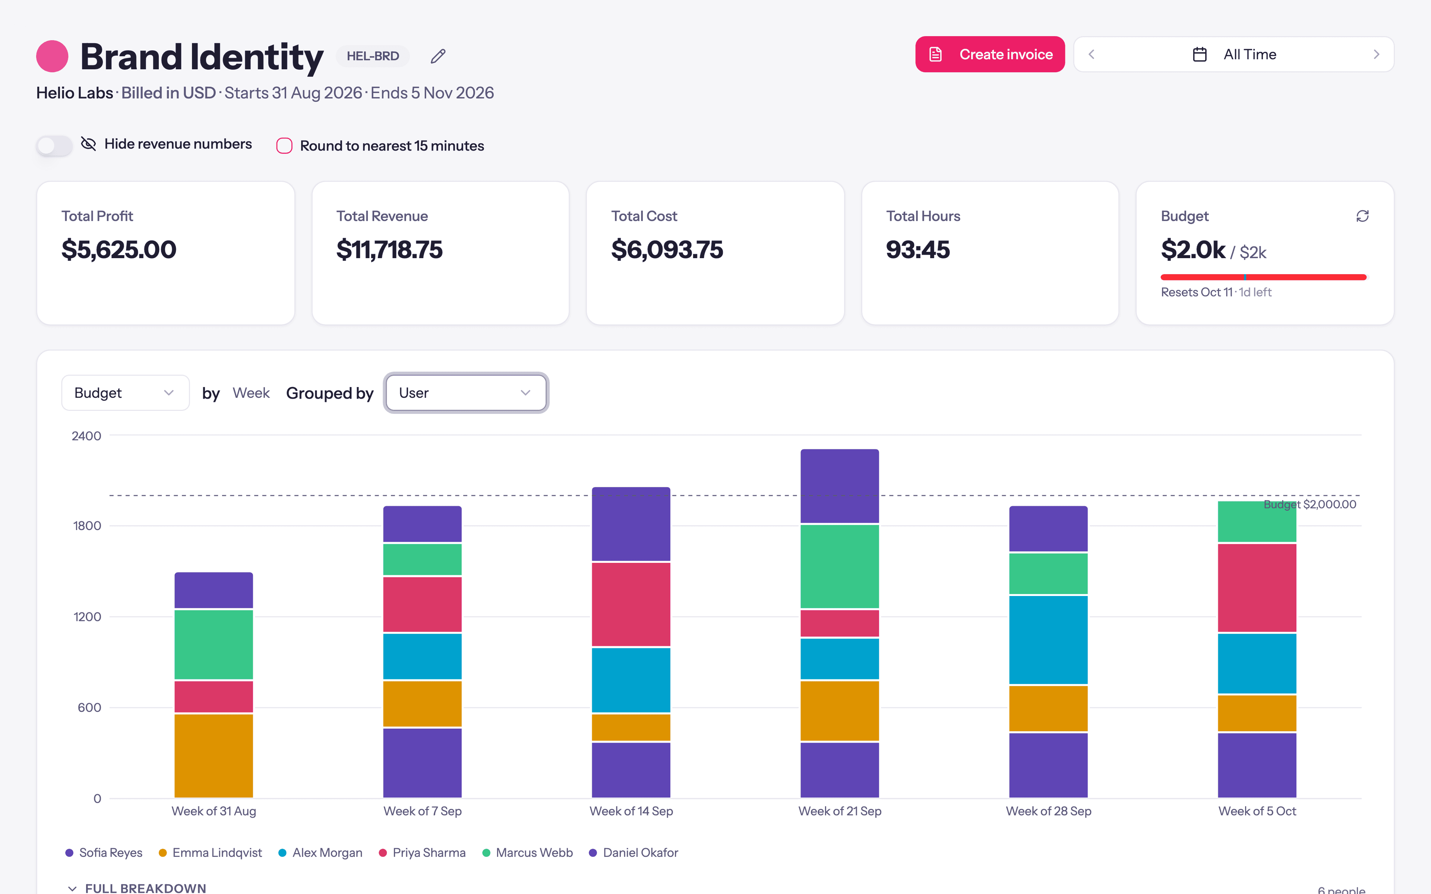Toggle Emma Lindqvist in chart legend
The image size is (1431, 894).
point(211,853)
